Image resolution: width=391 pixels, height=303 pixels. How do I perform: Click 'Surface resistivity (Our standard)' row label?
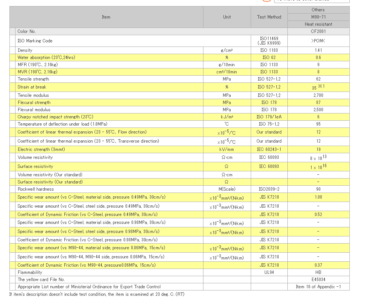(50, 182)
